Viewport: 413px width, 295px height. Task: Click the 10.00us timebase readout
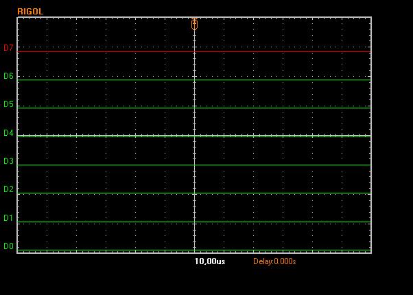(209, 261)
